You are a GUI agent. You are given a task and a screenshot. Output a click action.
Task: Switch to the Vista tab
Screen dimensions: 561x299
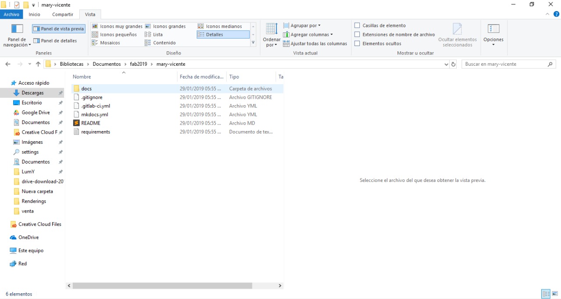coord(90,14)
